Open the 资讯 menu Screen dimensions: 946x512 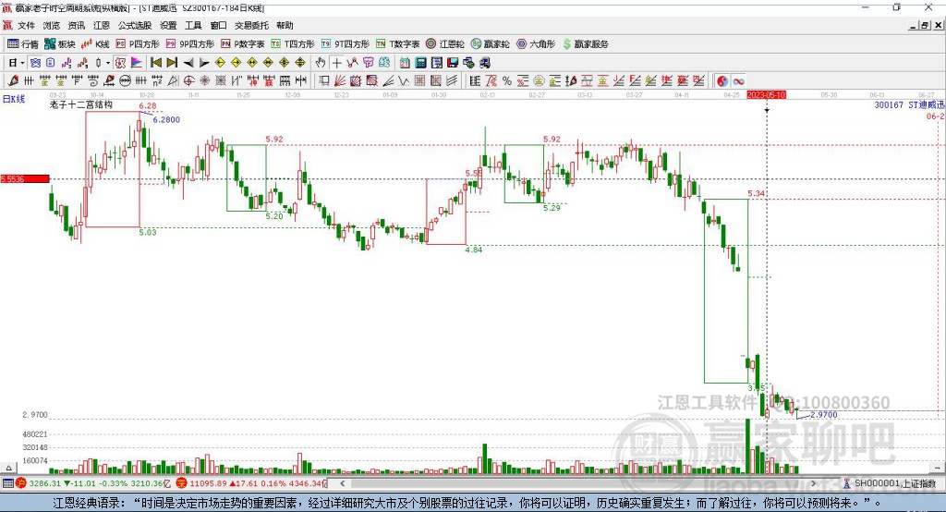pyautogui.click(x=76, y=25)
